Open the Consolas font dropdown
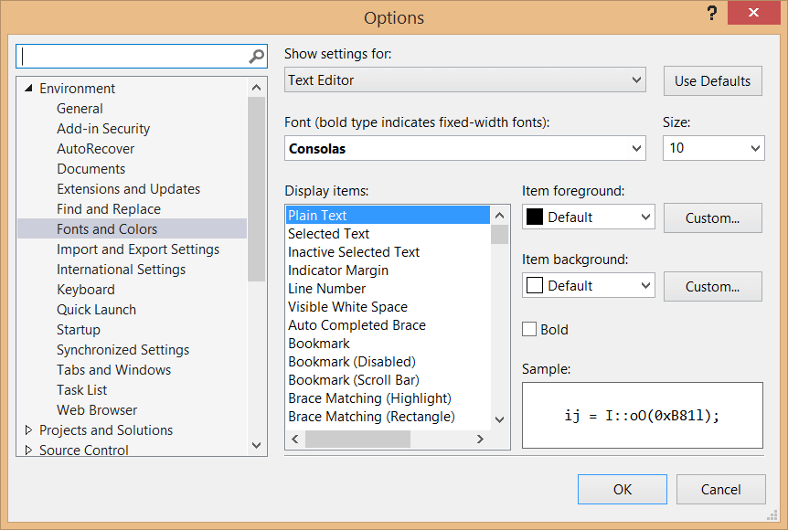 coord(465,149)
